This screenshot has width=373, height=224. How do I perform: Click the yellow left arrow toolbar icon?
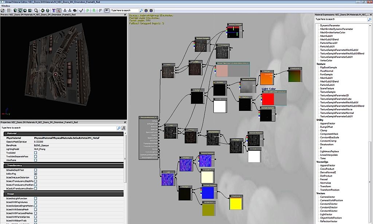[43, 11]
